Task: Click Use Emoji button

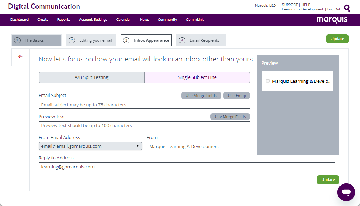Action: point(237,96)
